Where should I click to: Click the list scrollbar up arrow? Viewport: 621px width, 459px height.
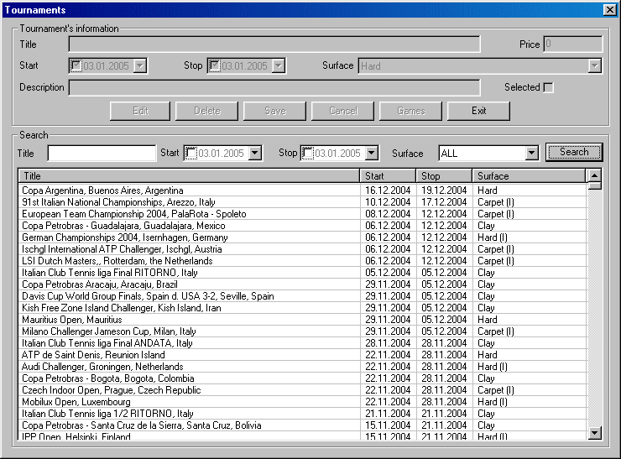tap(594, 175)
